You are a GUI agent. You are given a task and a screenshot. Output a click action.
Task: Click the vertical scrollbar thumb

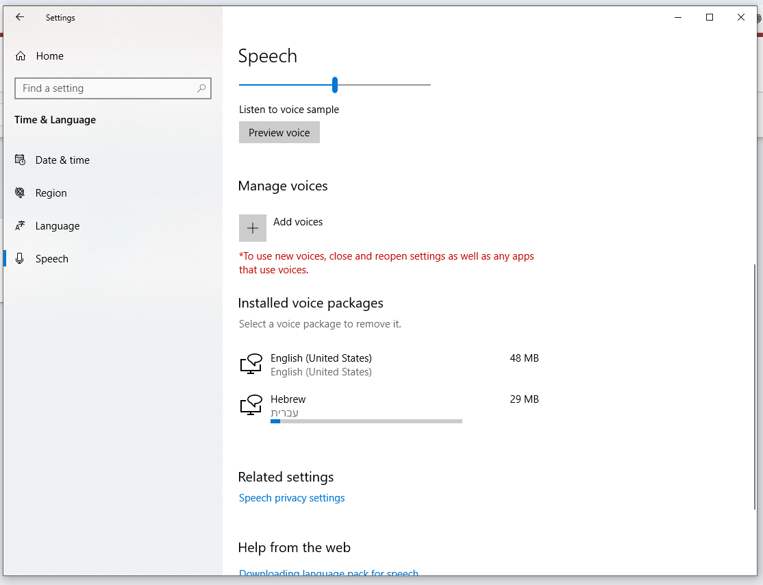click(755, 387)
